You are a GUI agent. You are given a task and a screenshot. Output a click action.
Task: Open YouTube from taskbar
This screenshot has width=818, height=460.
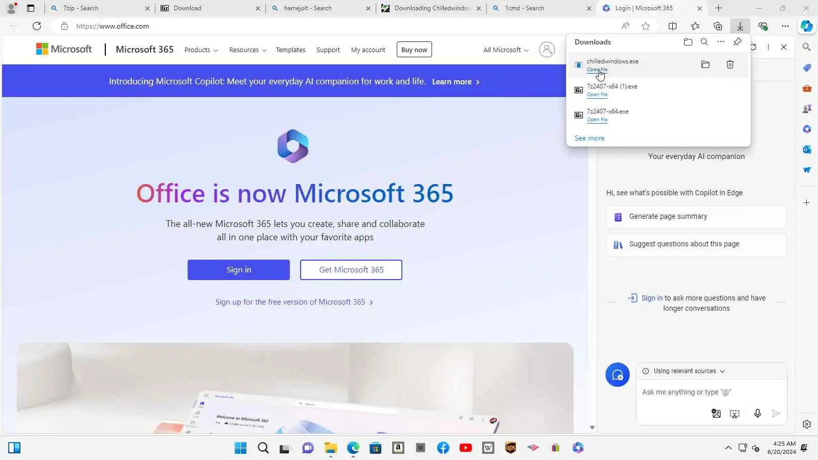[466, 448]
